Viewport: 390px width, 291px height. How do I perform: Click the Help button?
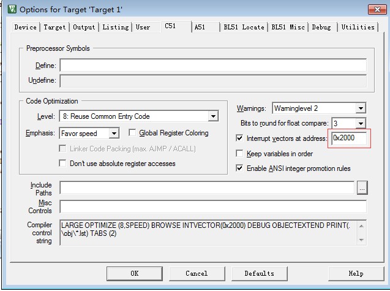coord(356,274)
